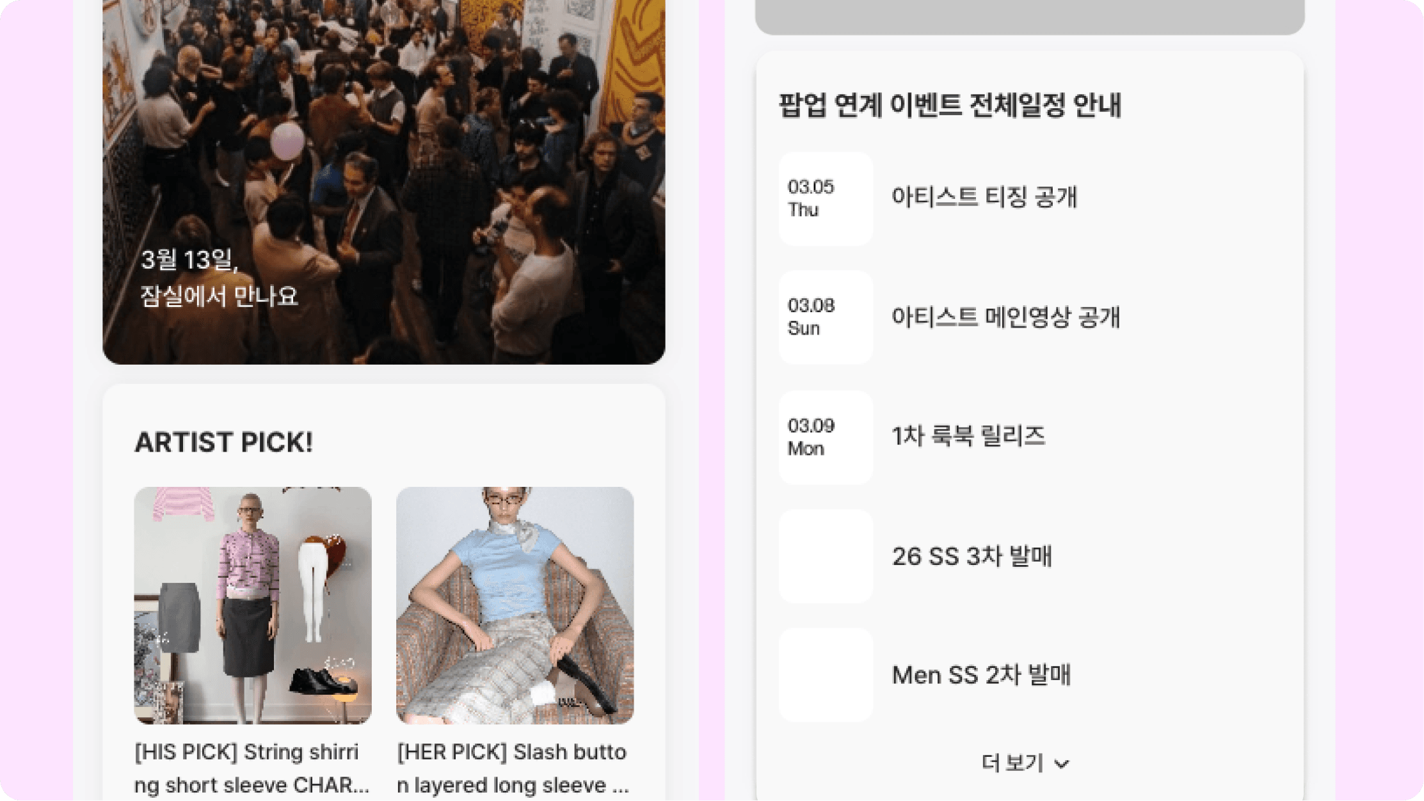Image resolution: width=1424 pixels, height=801 pixels.
Task: Open the 아티스트 메인영상 공개 event
Action: pos(1005,317)
